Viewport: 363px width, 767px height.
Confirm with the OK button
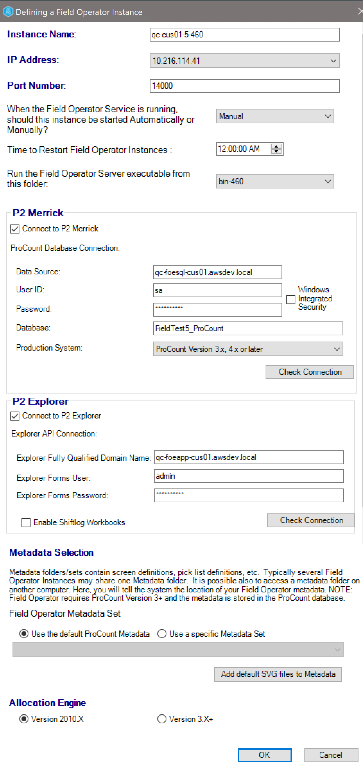pyautogui.click(x=265, y=755)
